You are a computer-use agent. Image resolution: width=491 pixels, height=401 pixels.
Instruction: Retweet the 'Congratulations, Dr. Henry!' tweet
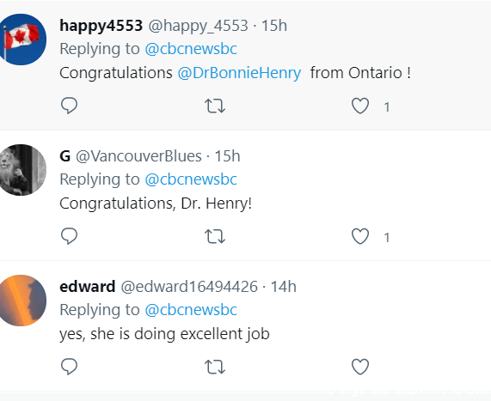tap(215, 236)
